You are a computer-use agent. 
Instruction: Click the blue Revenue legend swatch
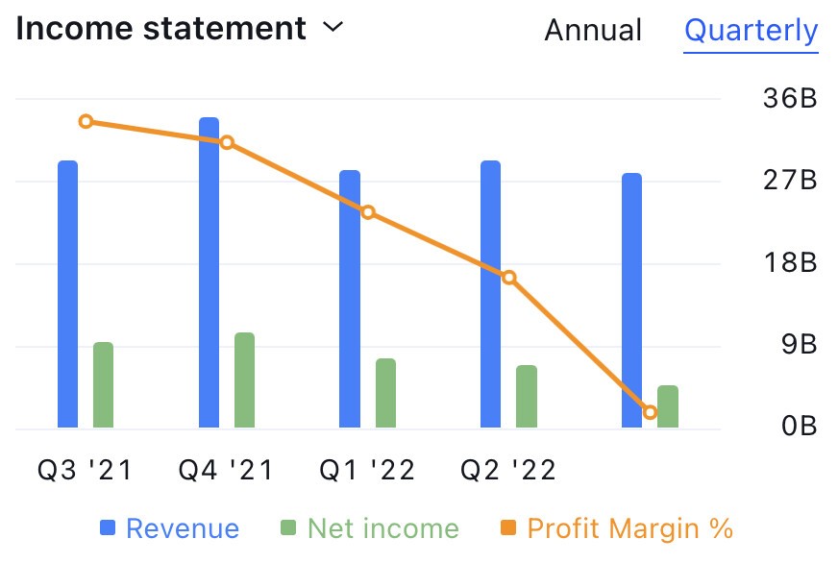point(108,527)
